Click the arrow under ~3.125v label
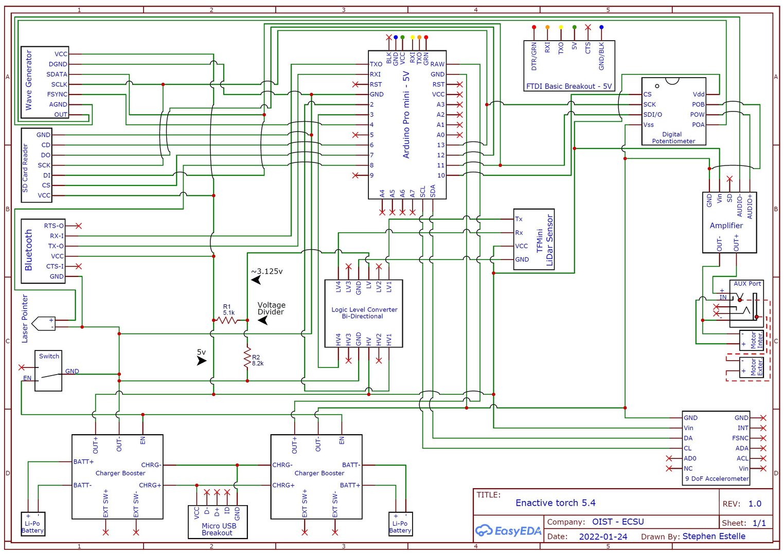The width and height of the screenshot is (784, 555). click(256, 280)
